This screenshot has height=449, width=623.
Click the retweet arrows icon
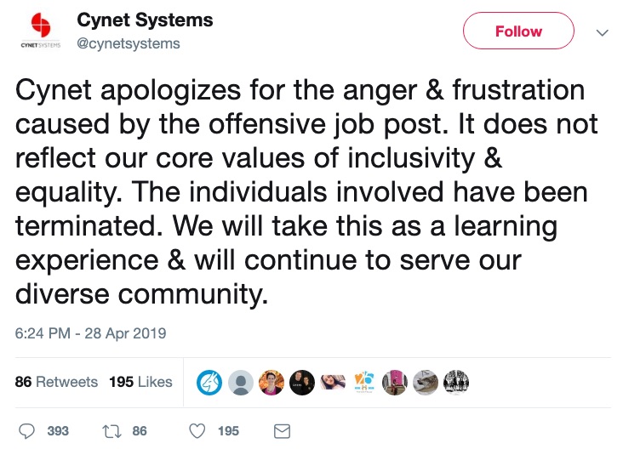[112, 431]
